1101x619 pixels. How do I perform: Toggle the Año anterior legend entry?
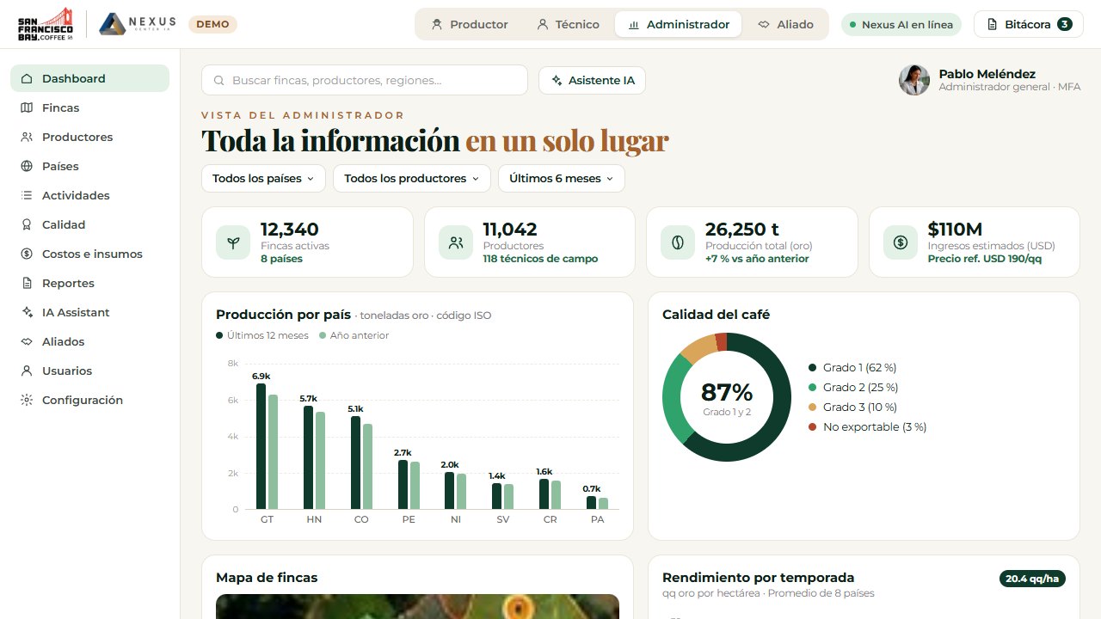click(x=354, y=335)
